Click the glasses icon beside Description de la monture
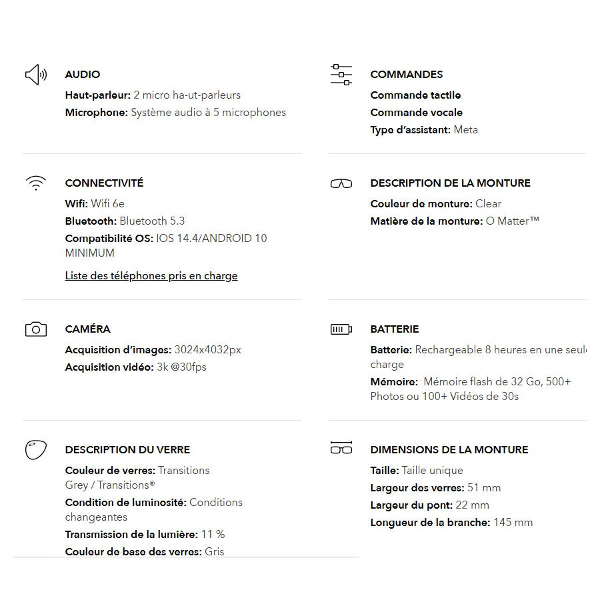Viewport: 600px width, 600px height. 341,183
